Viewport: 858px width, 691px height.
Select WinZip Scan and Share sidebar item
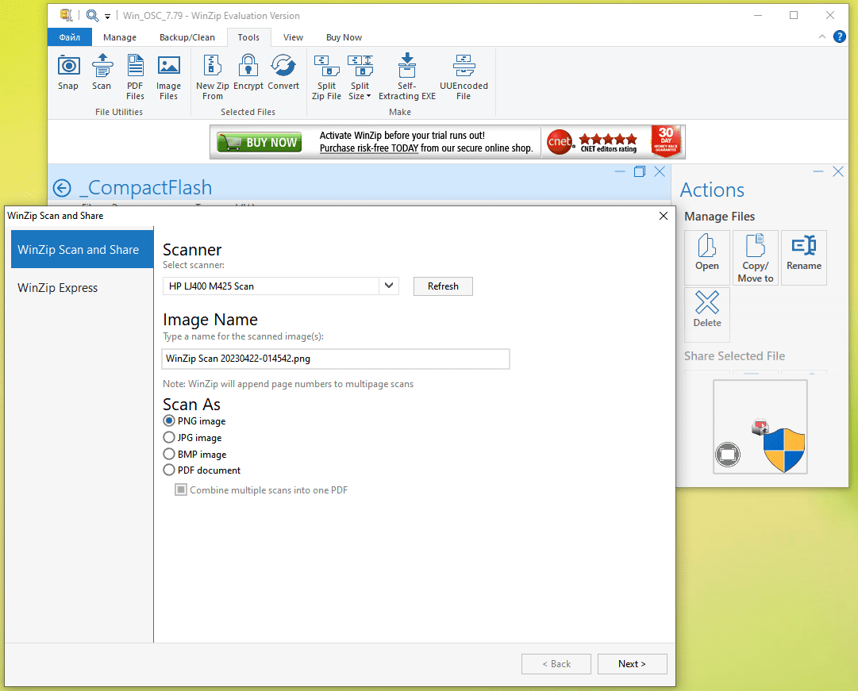[82, 249]
